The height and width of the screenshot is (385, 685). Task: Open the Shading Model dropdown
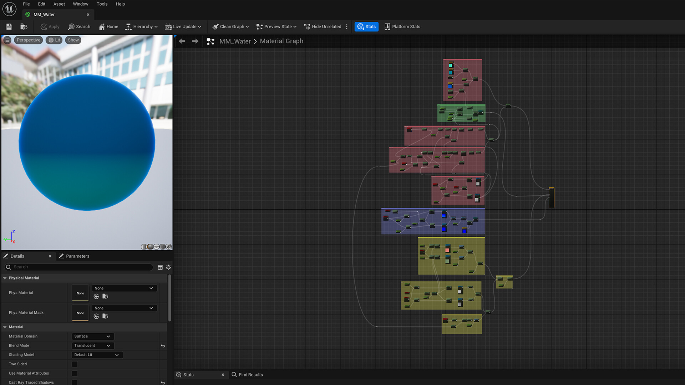(97, 355)
